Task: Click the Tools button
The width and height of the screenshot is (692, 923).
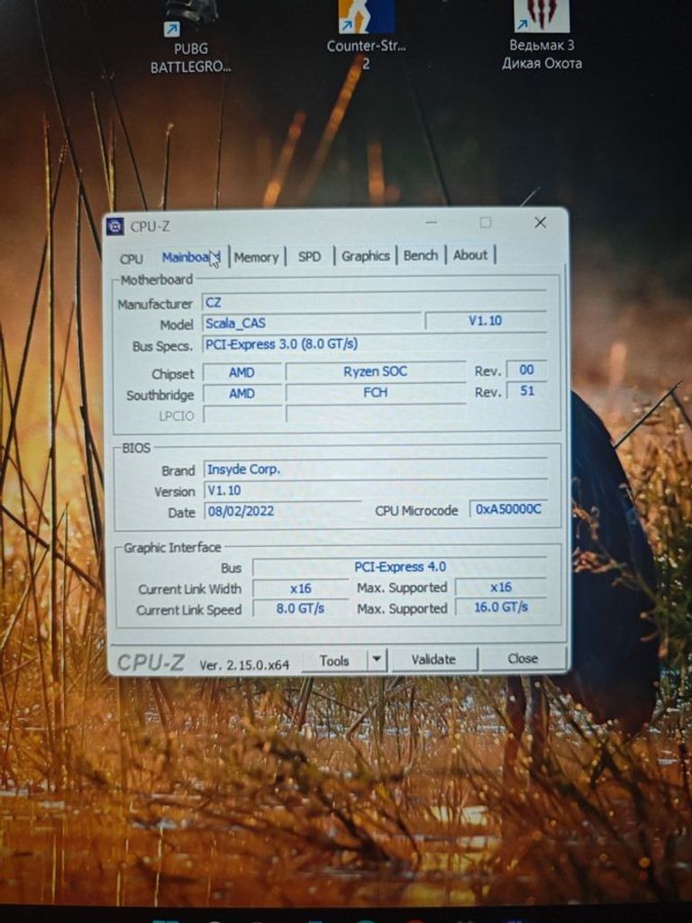Action: point(334,661)
